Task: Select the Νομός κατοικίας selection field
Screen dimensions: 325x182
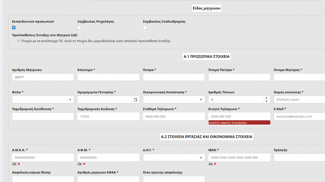Action: 299,100
